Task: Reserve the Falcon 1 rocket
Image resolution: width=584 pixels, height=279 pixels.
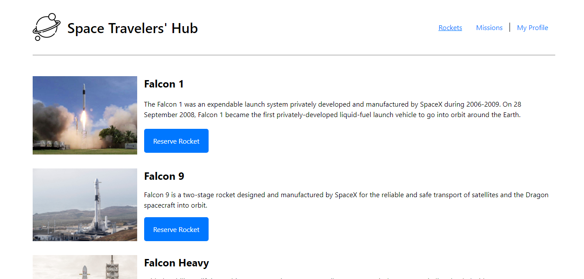Action: pyautogui.click(x=176, y=141)
